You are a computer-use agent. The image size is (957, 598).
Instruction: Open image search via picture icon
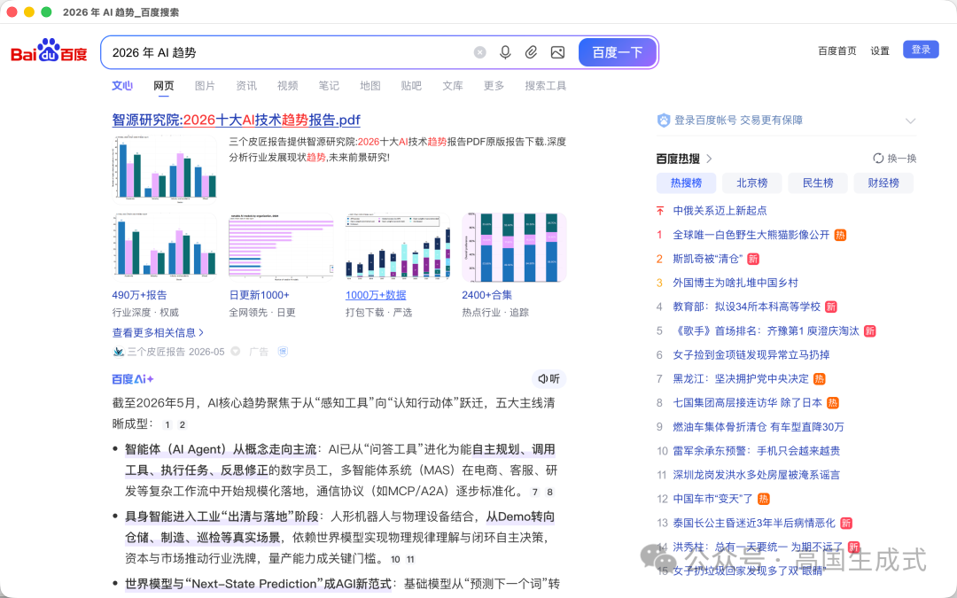(x=557, y=52)
